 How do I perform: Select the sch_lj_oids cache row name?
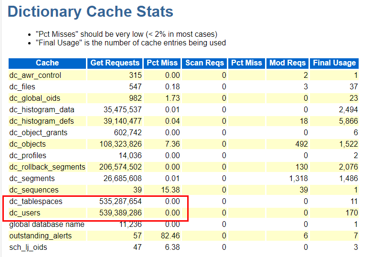click(x=28, y=247)
